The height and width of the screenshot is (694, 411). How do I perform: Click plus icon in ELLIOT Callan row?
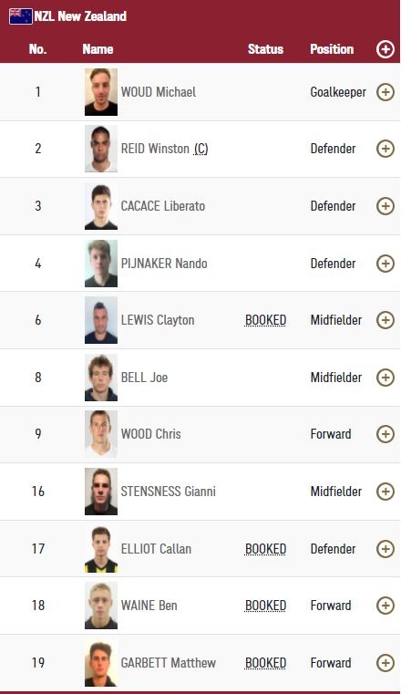tap(385, 549)
